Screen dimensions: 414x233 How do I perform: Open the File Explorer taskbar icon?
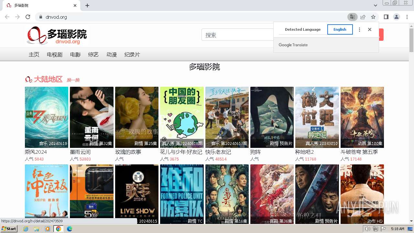[37, 229]
